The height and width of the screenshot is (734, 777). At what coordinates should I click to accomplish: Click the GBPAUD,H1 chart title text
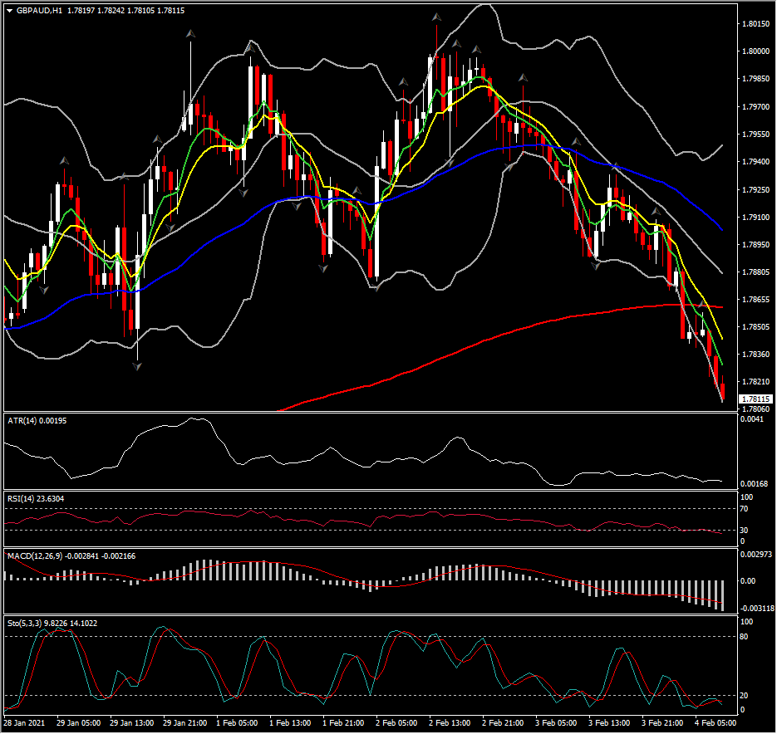pos(40,11)
